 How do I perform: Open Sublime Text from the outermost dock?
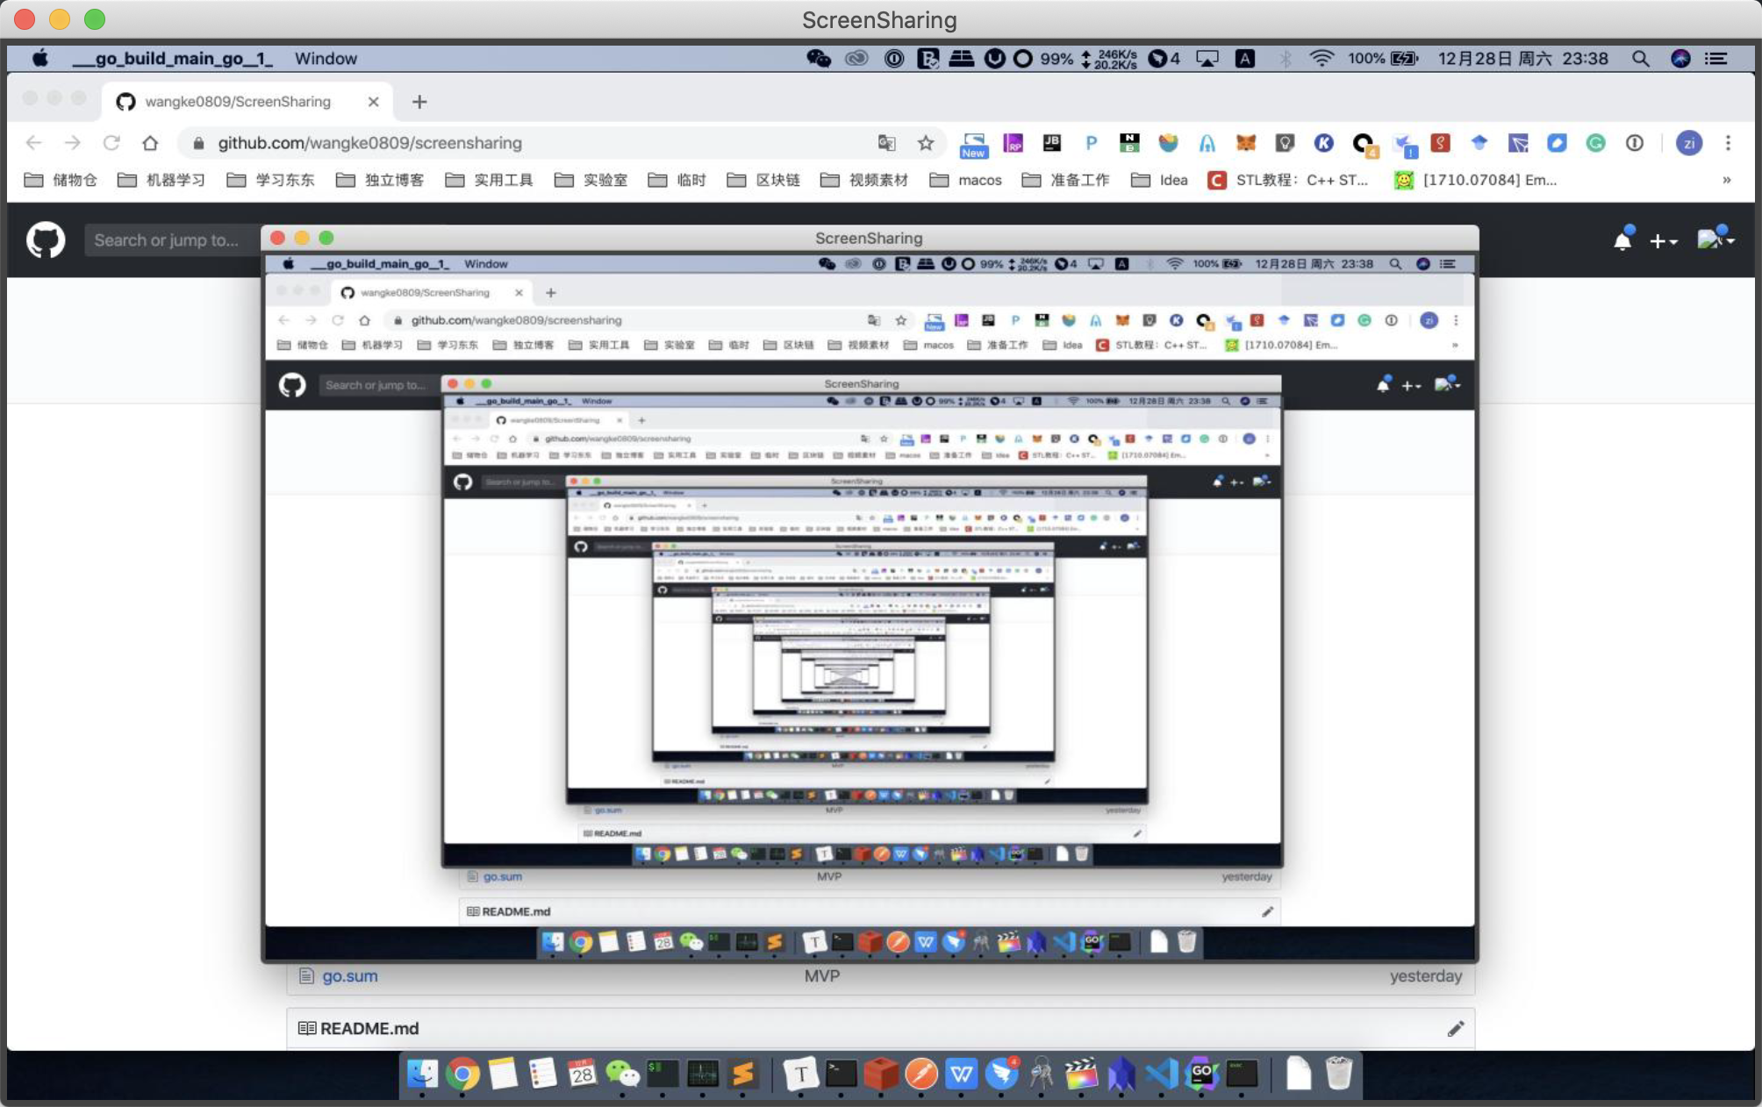[743, 1074]
